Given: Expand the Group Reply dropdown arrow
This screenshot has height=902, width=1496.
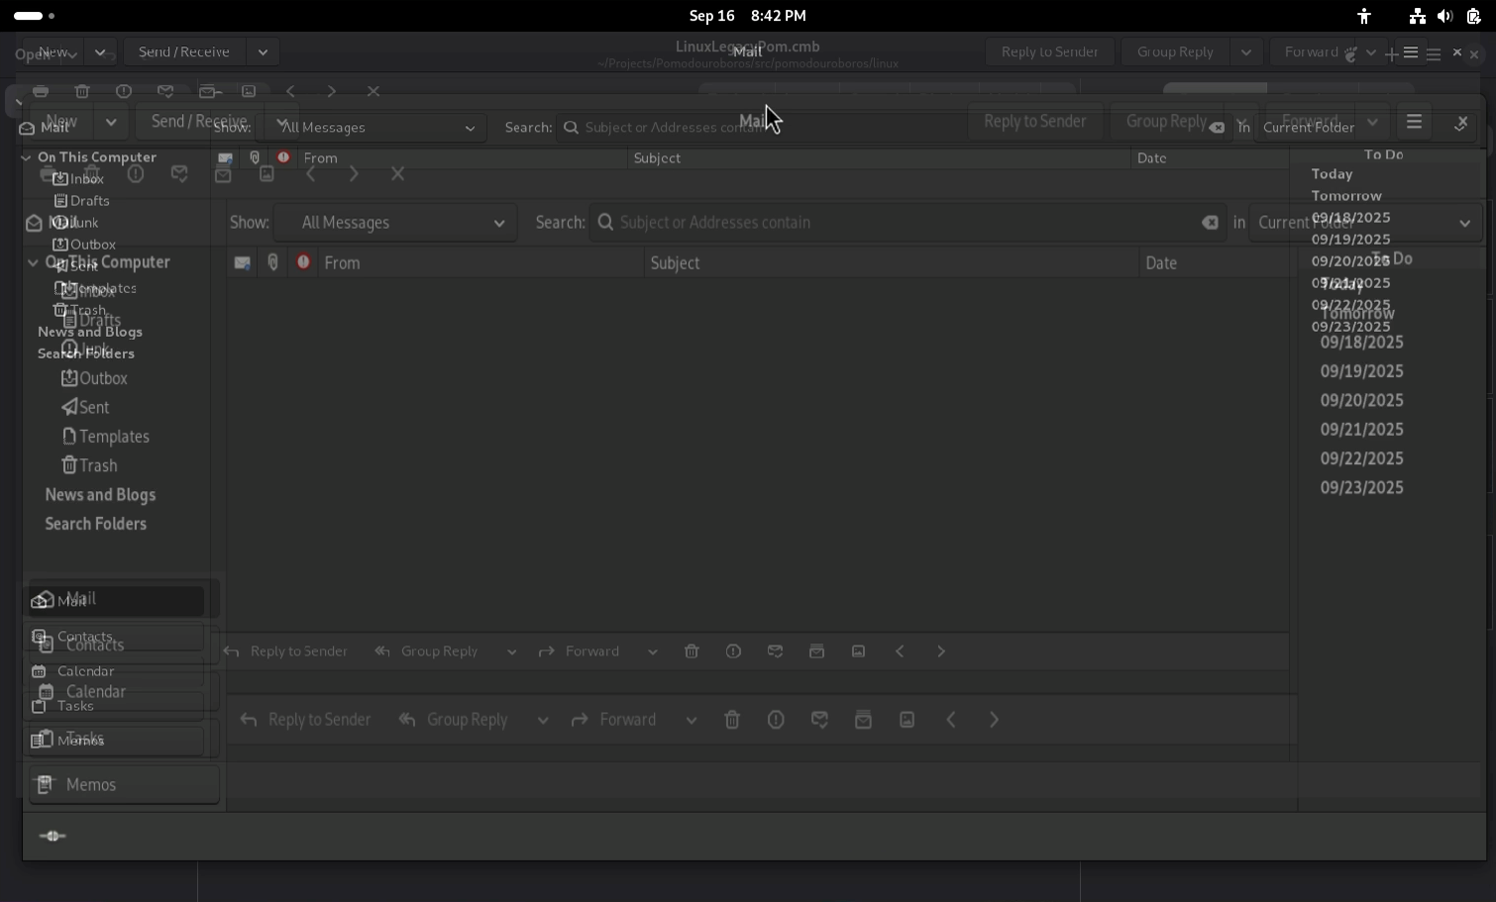Looking at the screenshot, I should pyautogui.click(x=543, y=720).
